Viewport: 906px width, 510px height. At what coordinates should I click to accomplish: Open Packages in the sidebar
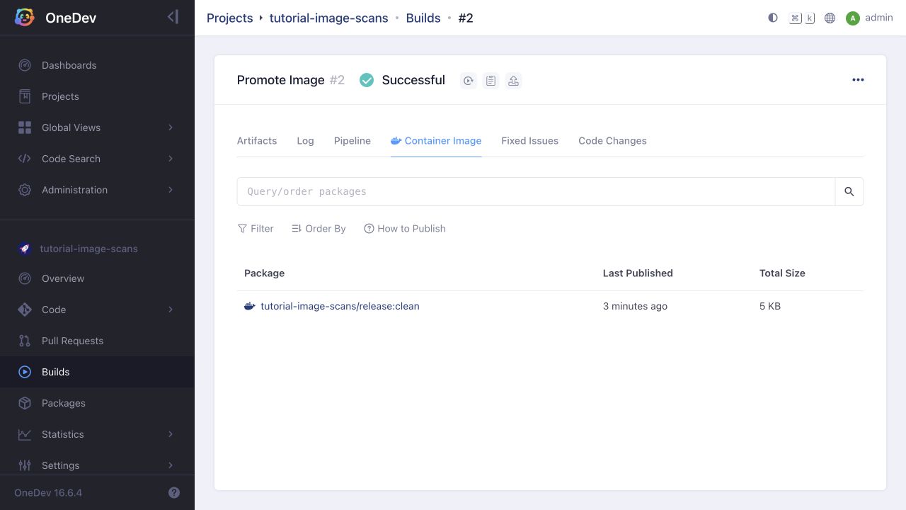(63, 403)
